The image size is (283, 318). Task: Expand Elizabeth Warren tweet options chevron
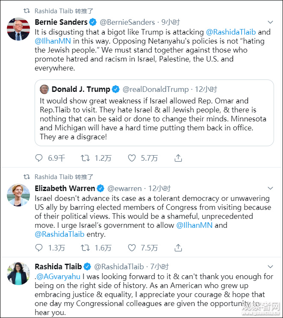(270, 188)
